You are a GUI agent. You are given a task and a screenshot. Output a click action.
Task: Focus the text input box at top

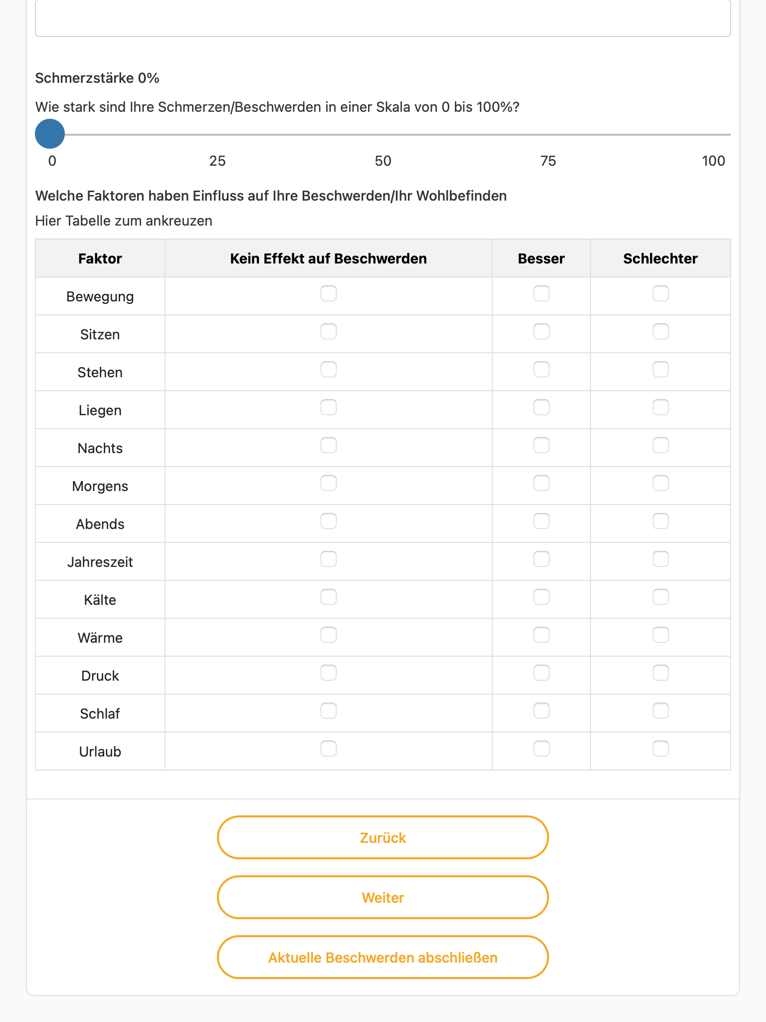click(x=383, y=18)
